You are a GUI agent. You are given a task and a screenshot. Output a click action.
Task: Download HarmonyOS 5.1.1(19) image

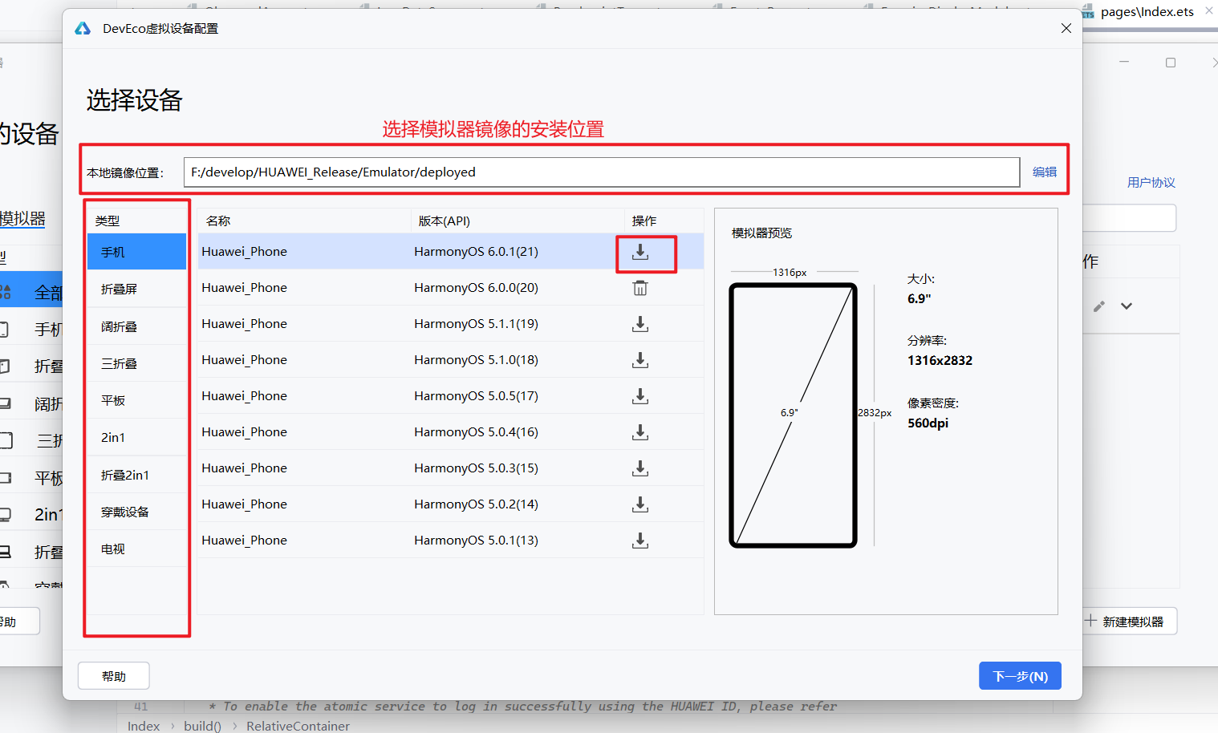pos(639,324)
